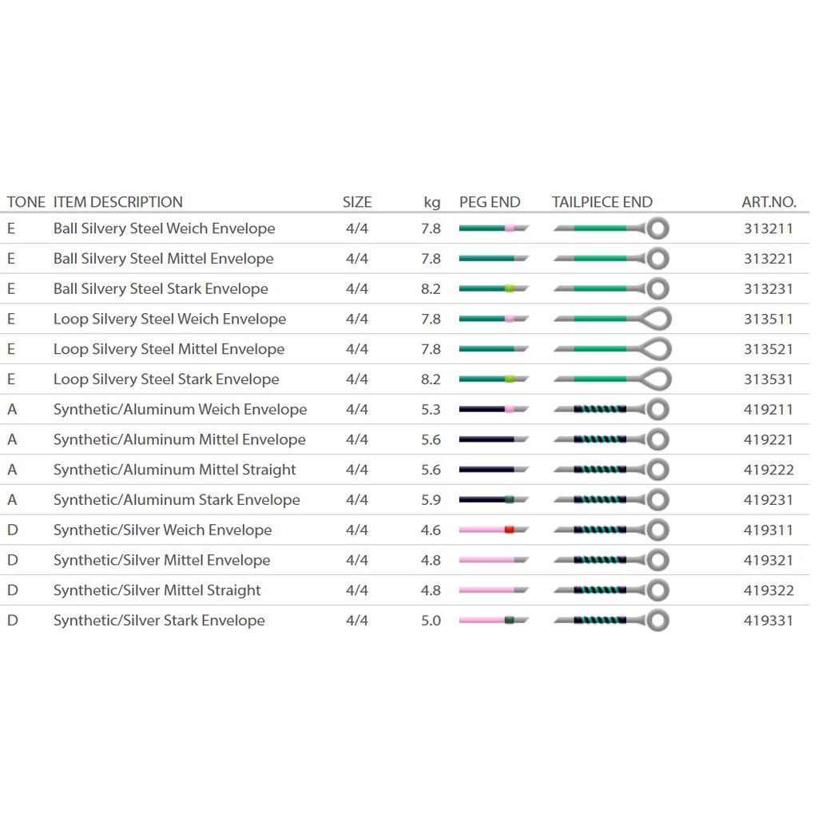Select the TAILPIECE END column header
This screenshot has height=818, width=818.
tap(602, 202)
